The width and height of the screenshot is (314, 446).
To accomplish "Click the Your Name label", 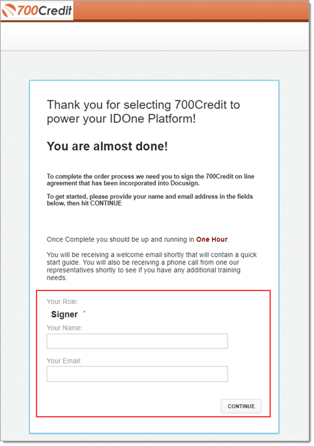I will (x=64, y=328).
